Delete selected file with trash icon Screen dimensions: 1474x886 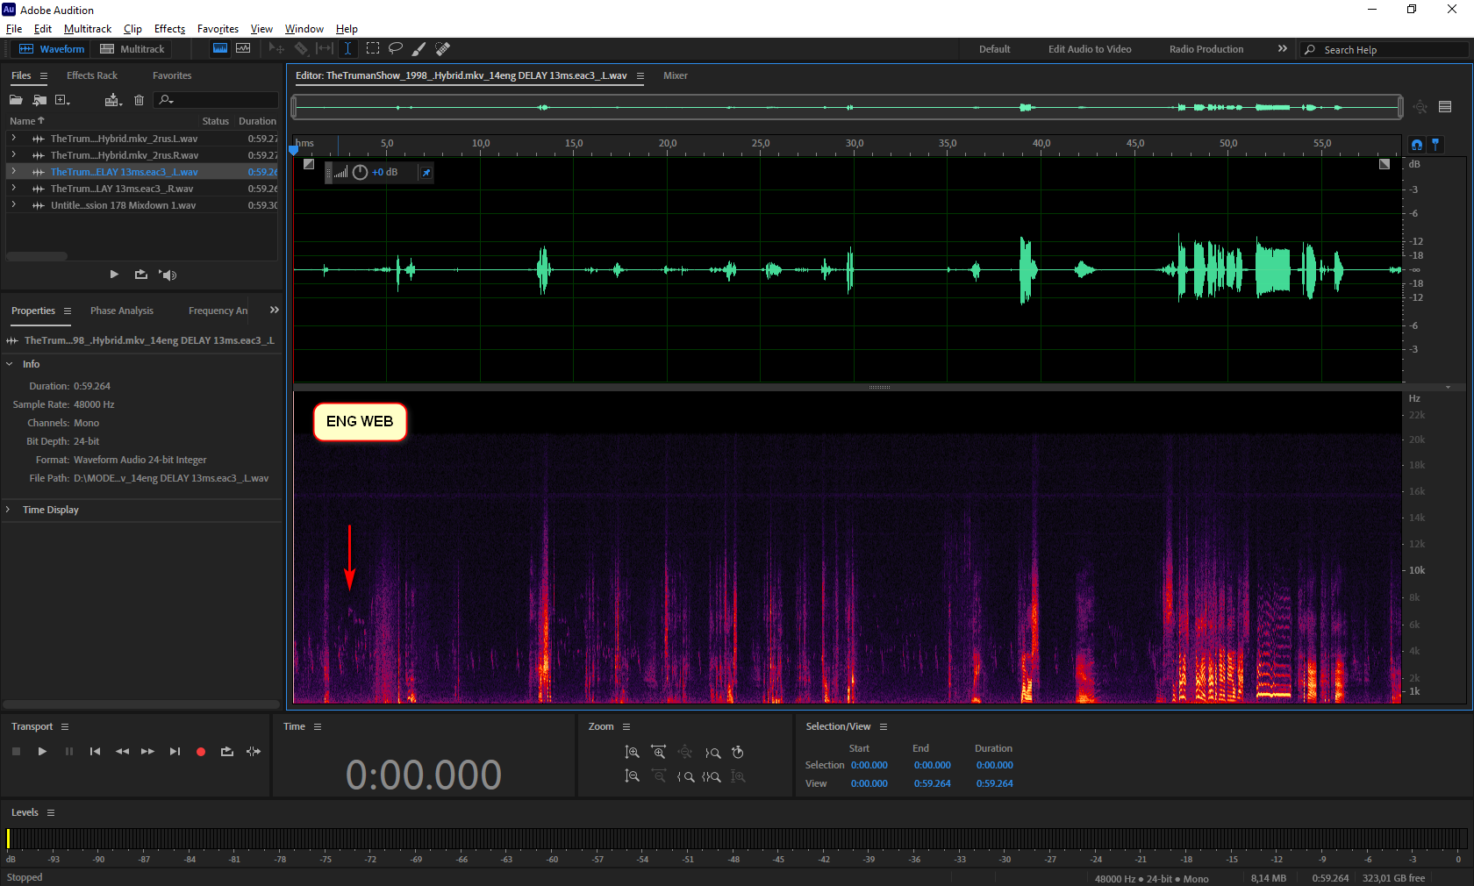click(139, 100)
